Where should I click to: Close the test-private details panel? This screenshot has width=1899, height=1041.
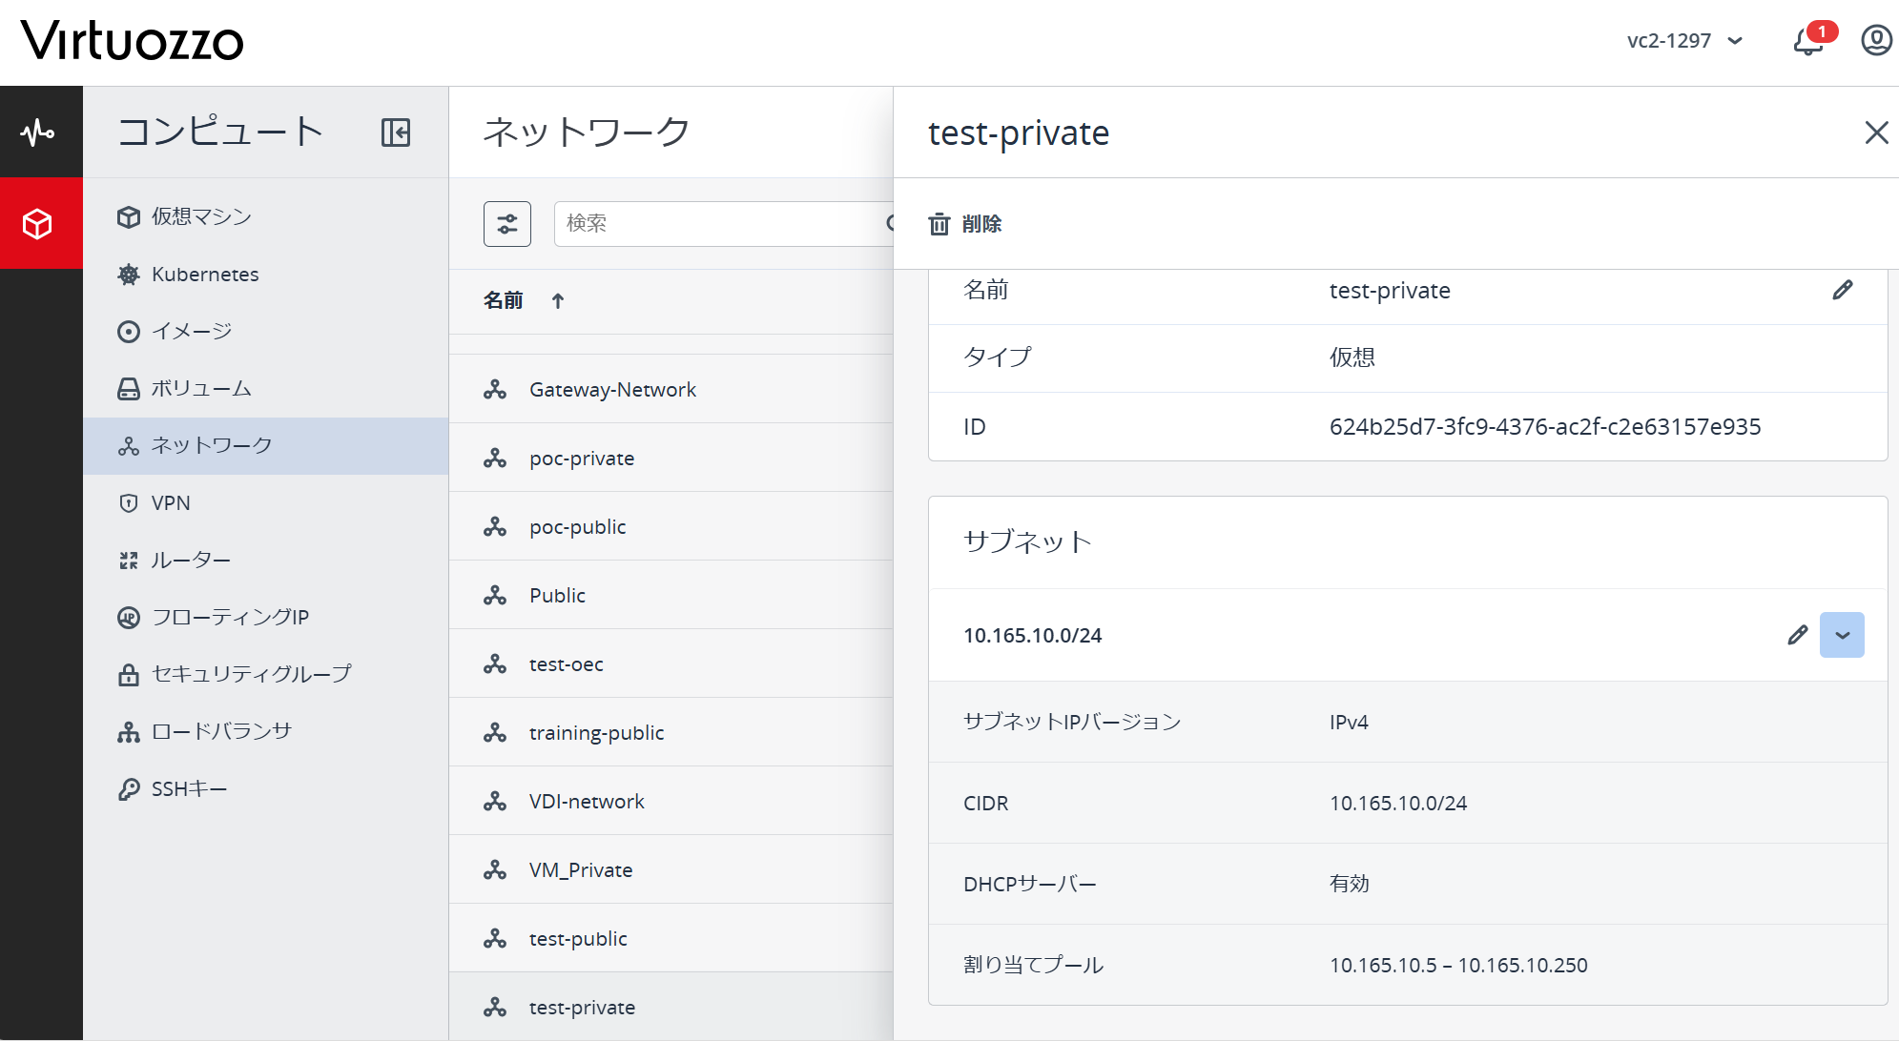tap(1876, 133)
